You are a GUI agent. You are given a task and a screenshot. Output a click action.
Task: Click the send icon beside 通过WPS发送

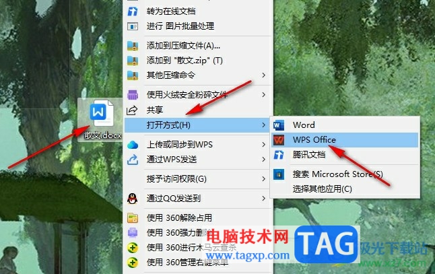click(133, 160)
